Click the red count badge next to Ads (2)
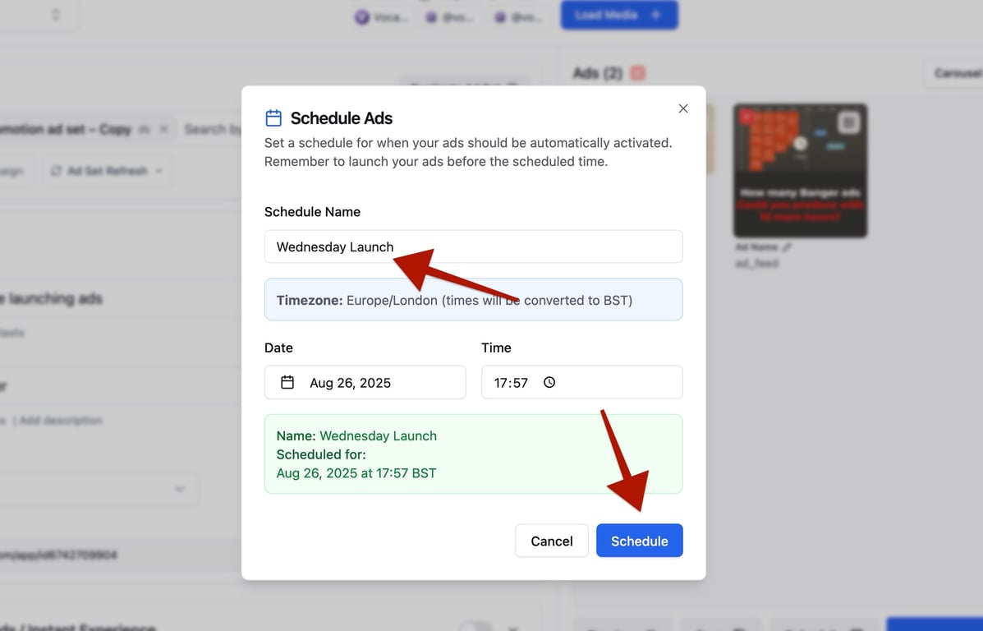This screenshot has width=983, height=631. pos(637,73)
